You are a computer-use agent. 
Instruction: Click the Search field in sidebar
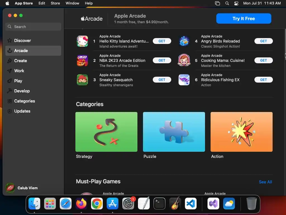point(33,27)
